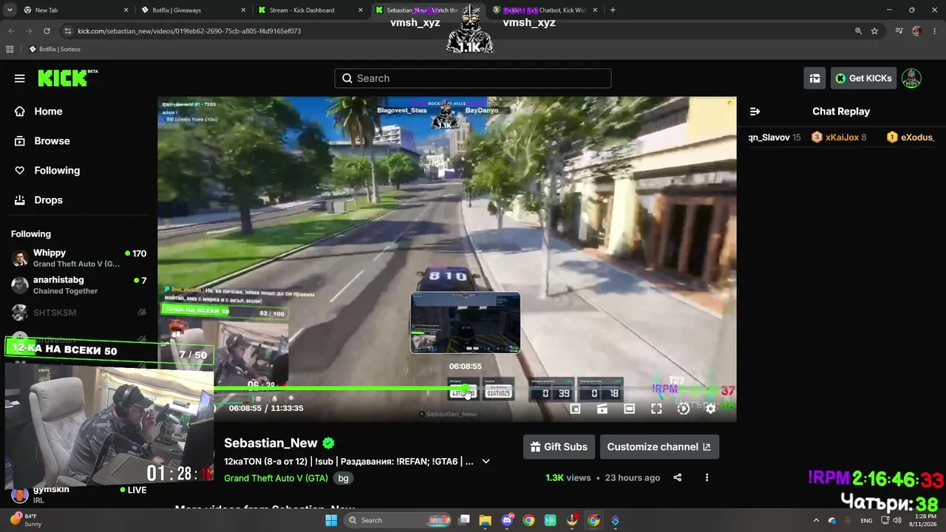Focus the Kick search field
The image size is (946, 532).
click(x=473, y=78)
